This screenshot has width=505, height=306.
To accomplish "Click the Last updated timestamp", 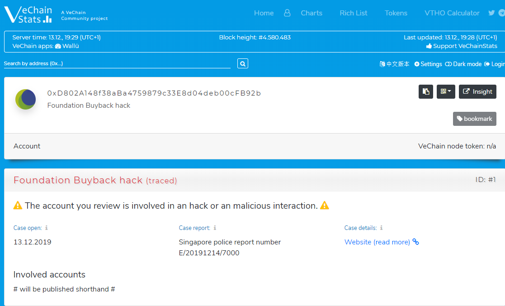I will pos(450,38).
